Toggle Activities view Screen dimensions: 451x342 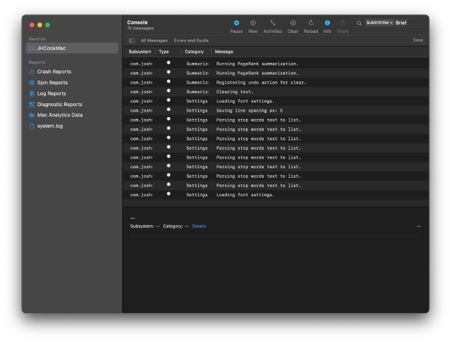tap(273, 26)
